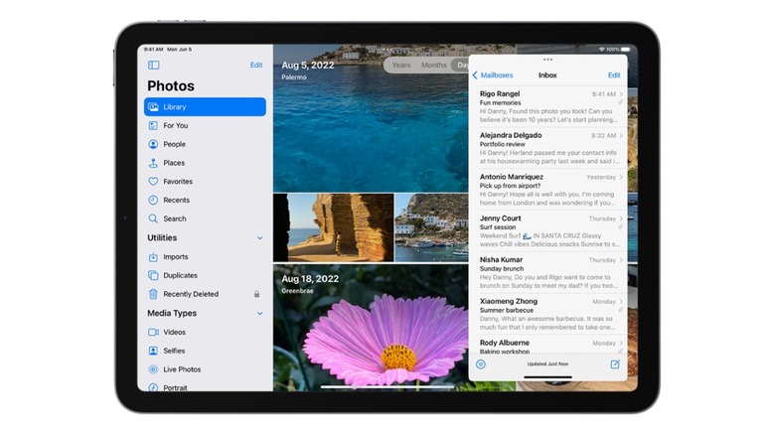Click the Portrait icon
The width and height of the screenshot is (775, 435).
click(153, 387)
